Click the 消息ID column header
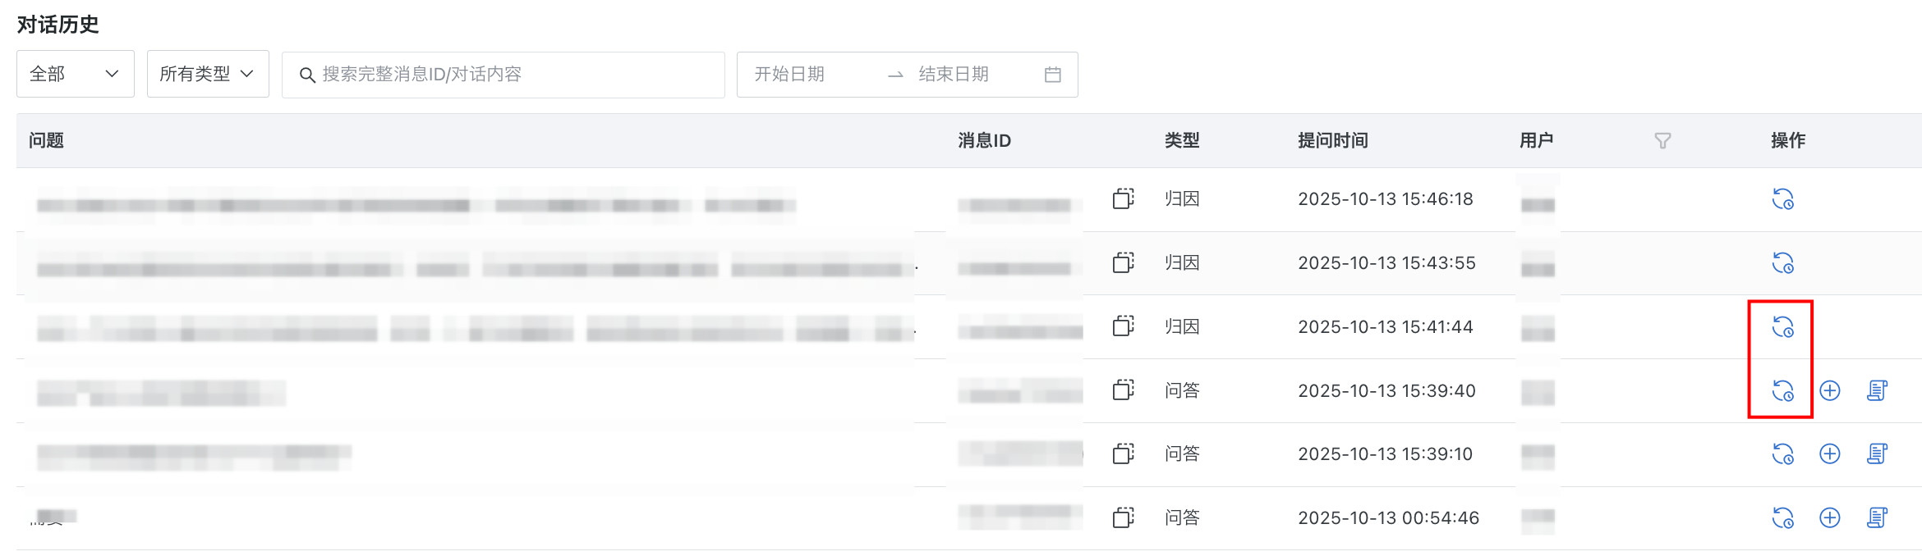Image resolution: width=1922 pixels, height=556 pixels. coord(984,141)
